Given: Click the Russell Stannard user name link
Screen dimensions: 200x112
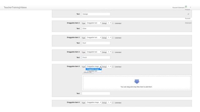Looking at the screenshot, I should [x=178, y=7].
